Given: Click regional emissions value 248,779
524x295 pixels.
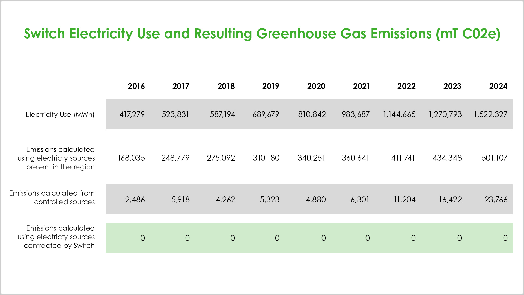Looking at the screenshot, I should point(175,158).
